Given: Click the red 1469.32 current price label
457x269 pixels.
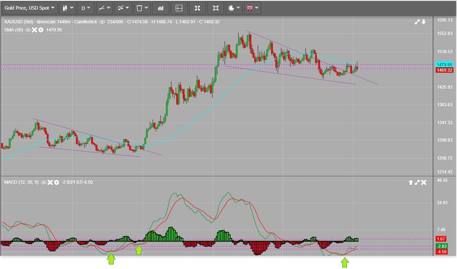Looking at the screenshot, I should coord(444,70).
